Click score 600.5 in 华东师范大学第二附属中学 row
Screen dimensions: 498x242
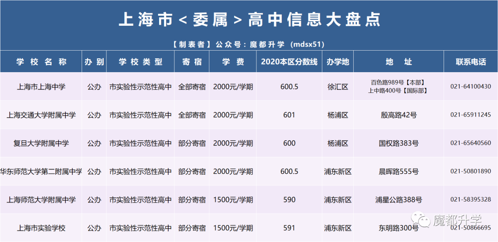(x=289, y=172)
